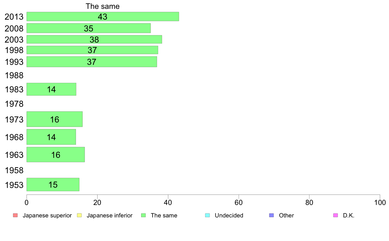
Task: Click the magenta D.K. legend swatch
Action: click(335, 215)
